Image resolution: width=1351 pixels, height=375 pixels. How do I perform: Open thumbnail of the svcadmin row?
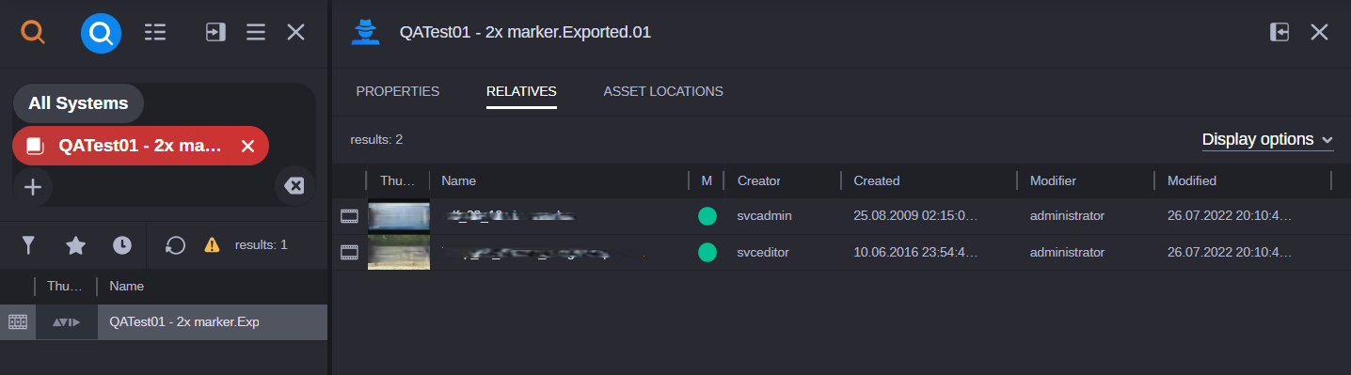click(x=399, y=216)
